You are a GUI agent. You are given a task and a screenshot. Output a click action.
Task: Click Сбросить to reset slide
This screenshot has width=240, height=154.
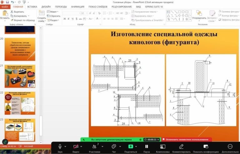[x=53, y=16]
